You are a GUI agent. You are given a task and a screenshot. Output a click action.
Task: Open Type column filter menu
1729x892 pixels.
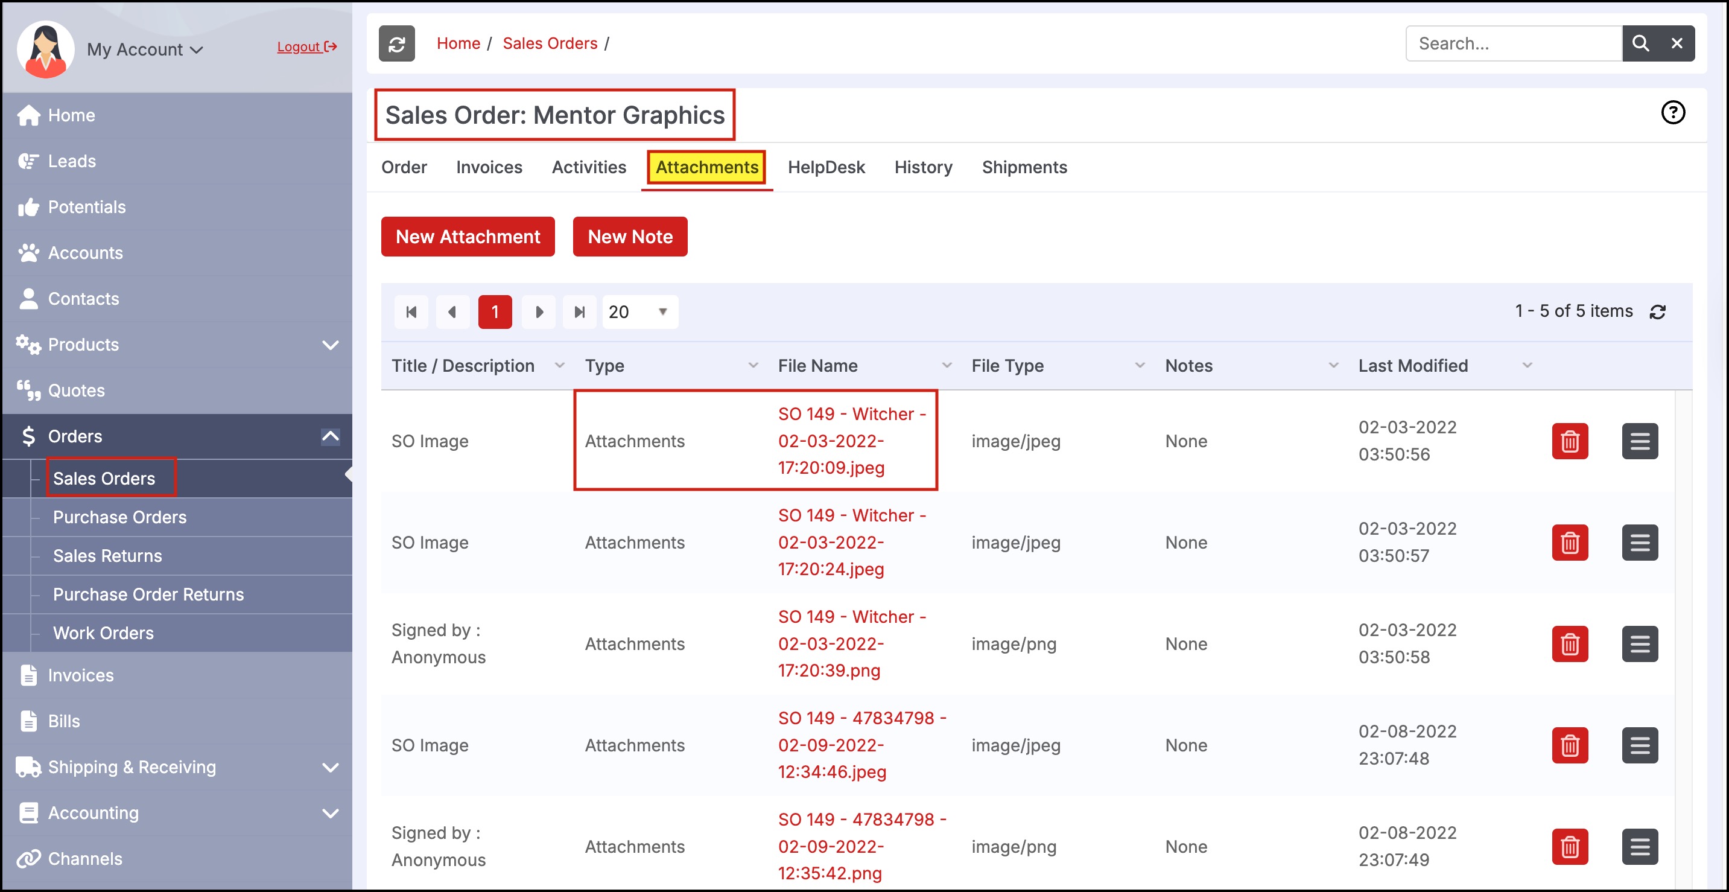(x=753, y=365)
